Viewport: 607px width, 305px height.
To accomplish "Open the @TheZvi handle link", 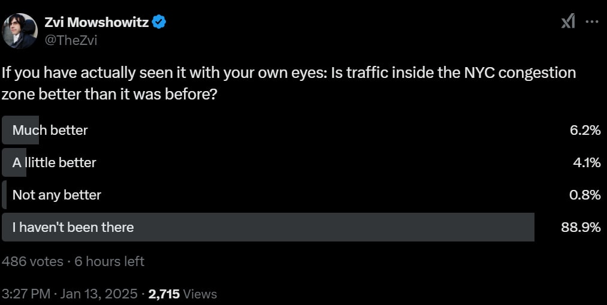I will click(71, 40).
